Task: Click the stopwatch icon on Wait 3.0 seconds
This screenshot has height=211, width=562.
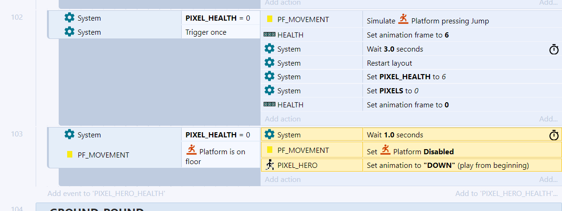Action: point(554,49)
